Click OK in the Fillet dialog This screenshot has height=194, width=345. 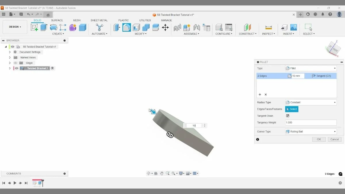tap(319, 139)
